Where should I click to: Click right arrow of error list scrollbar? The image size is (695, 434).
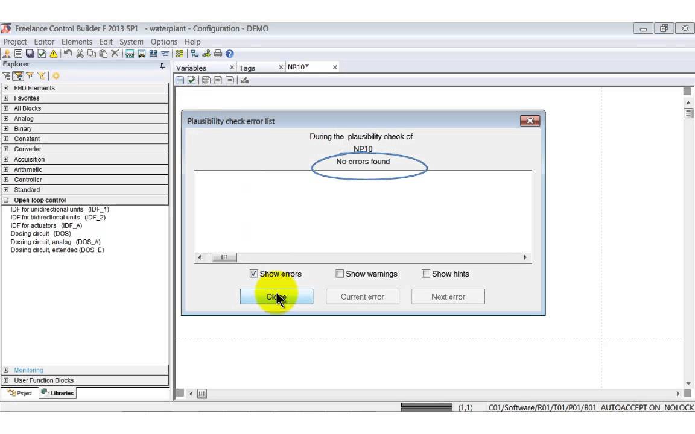525,257
